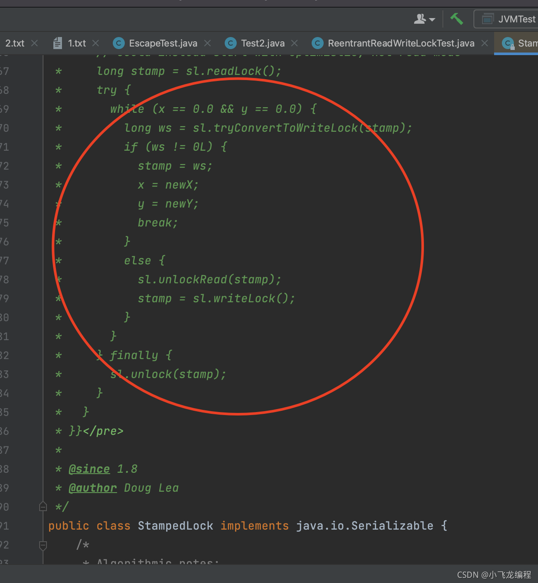Click the Test2.java class icon
The height and width of the screenshot is (583, 538).
(230, 43)
